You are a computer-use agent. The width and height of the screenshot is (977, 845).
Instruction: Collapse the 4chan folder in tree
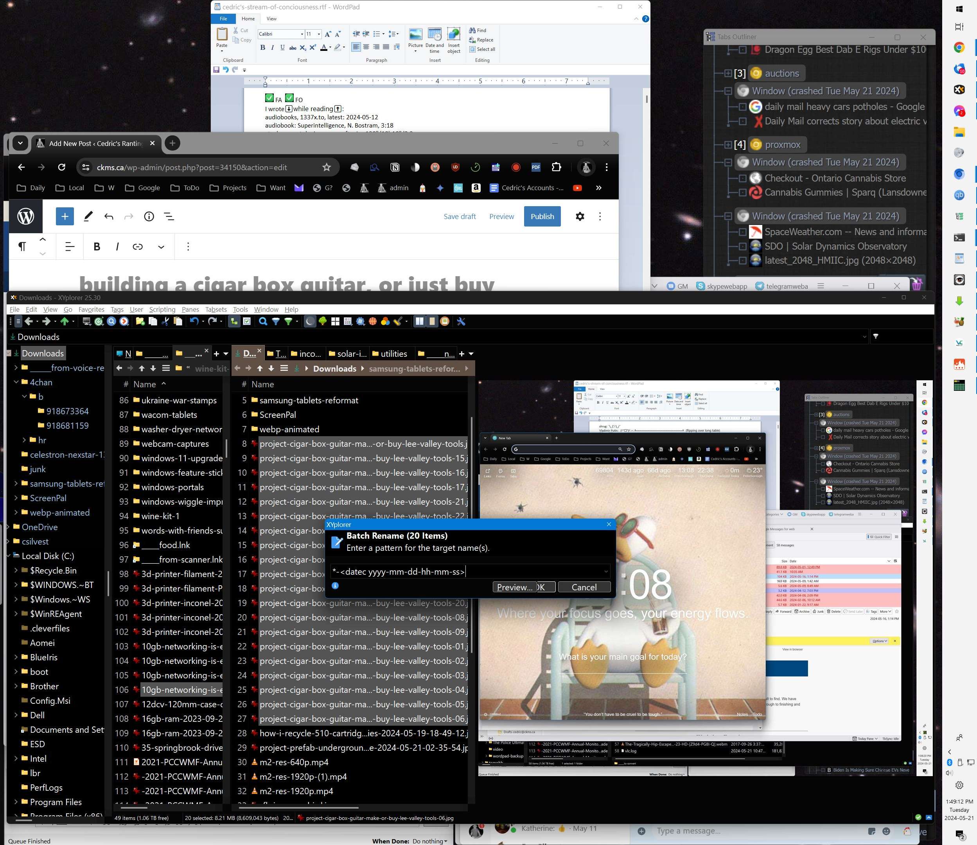point(16,383)
